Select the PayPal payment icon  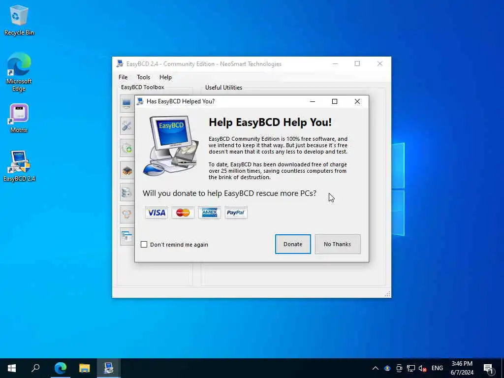pos(236,213)
